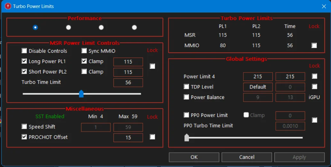Click the PP0 Power Limit value field
The height and width of the screenshot is (167, 331).
(290, 116)
